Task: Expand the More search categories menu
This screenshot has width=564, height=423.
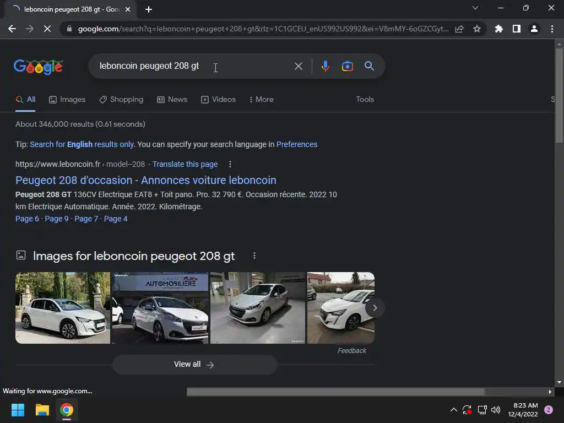Action: pyautogui.click(x=262, y=100)
